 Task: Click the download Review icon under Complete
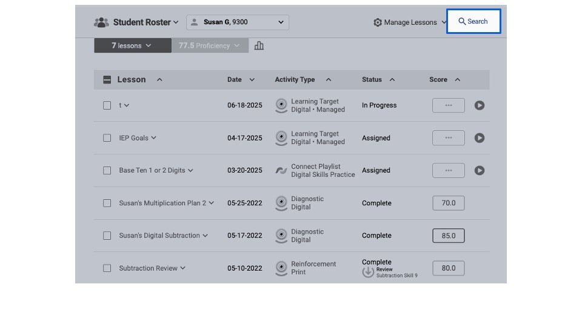point(368,272)
